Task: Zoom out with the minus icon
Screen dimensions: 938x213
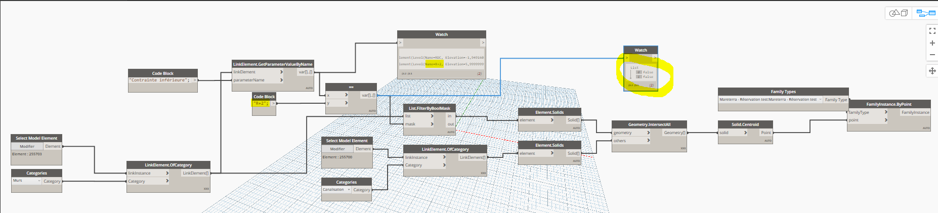Action: (932, 55)
